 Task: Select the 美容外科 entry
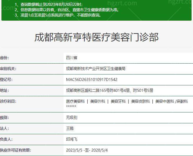click(98, 101)
